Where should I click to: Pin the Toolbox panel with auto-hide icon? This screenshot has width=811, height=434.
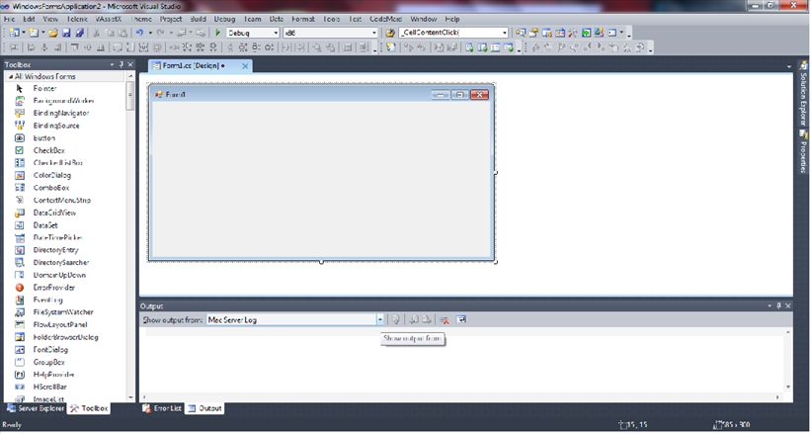tap(122, 64)
